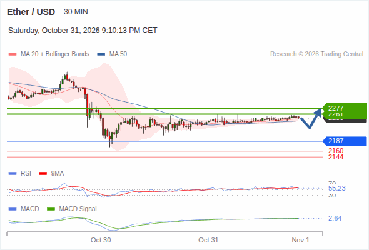Click the RSI blue legend swatch
Screen dimensions: 369x250
pyautogui.click(x=13, y=174)
